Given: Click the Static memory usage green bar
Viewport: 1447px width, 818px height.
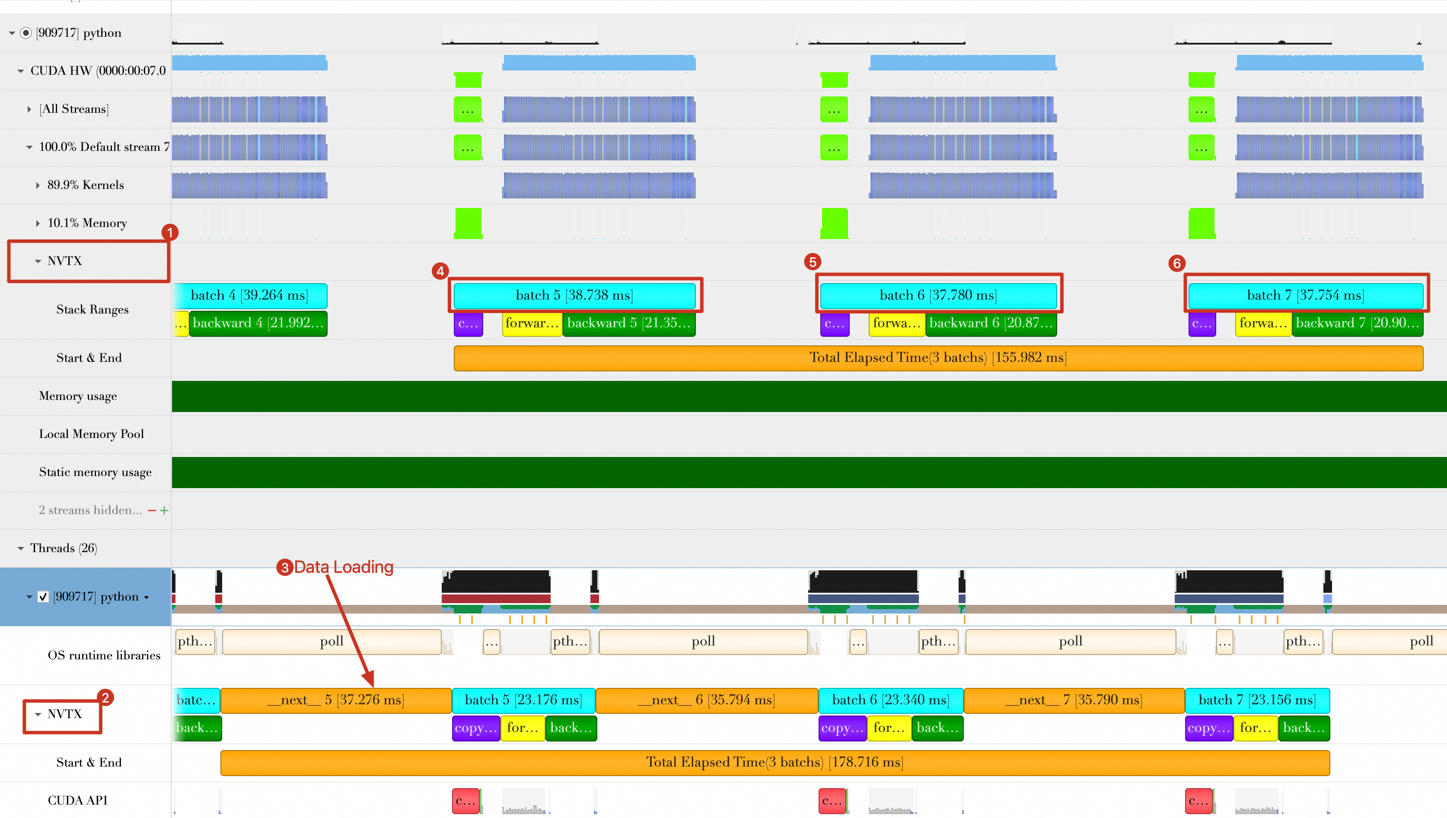Looking at the screenshot, I should [x=808, y=473].
